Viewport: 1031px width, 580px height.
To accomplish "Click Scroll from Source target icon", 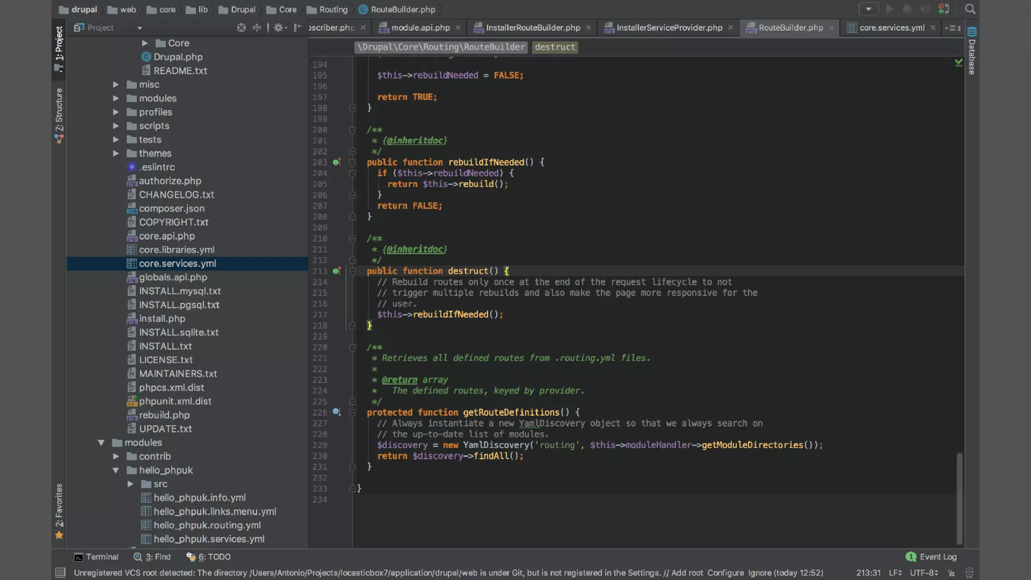I will point(241,28).
